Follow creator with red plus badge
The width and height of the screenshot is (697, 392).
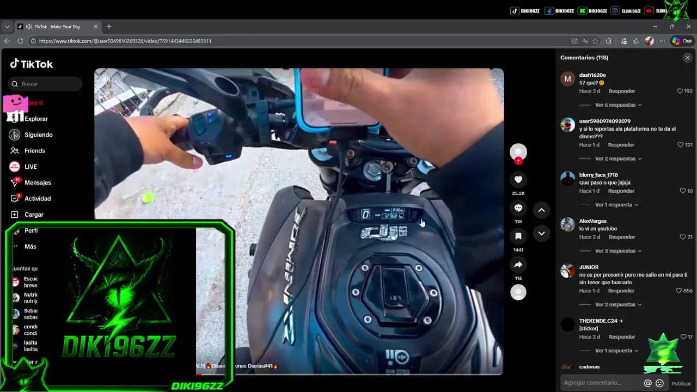coord(518,161)
